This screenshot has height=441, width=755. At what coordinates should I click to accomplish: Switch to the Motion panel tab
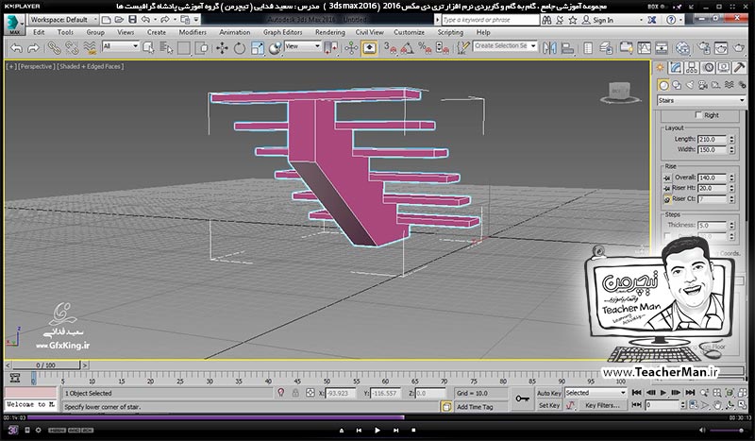click(x=708, y=67)
